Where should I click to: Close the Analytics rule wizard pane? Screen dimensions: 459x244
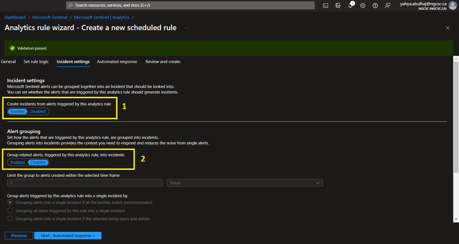click(x=448, y=28)
